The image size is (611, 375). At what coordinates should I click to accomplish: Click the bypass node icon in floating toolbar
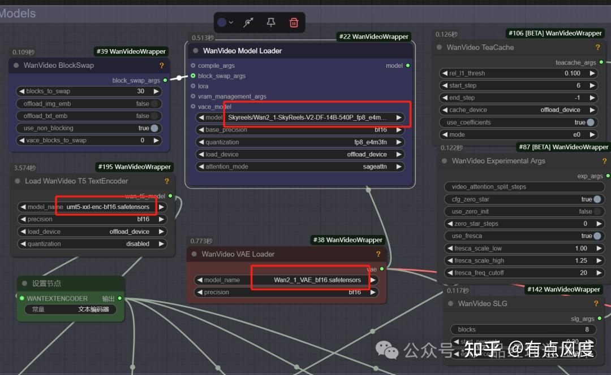tap(248, 23)
